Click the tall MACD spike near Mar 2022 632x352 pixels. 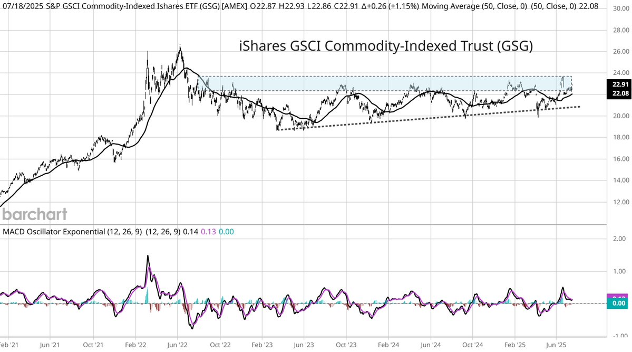tap(148, 256)
